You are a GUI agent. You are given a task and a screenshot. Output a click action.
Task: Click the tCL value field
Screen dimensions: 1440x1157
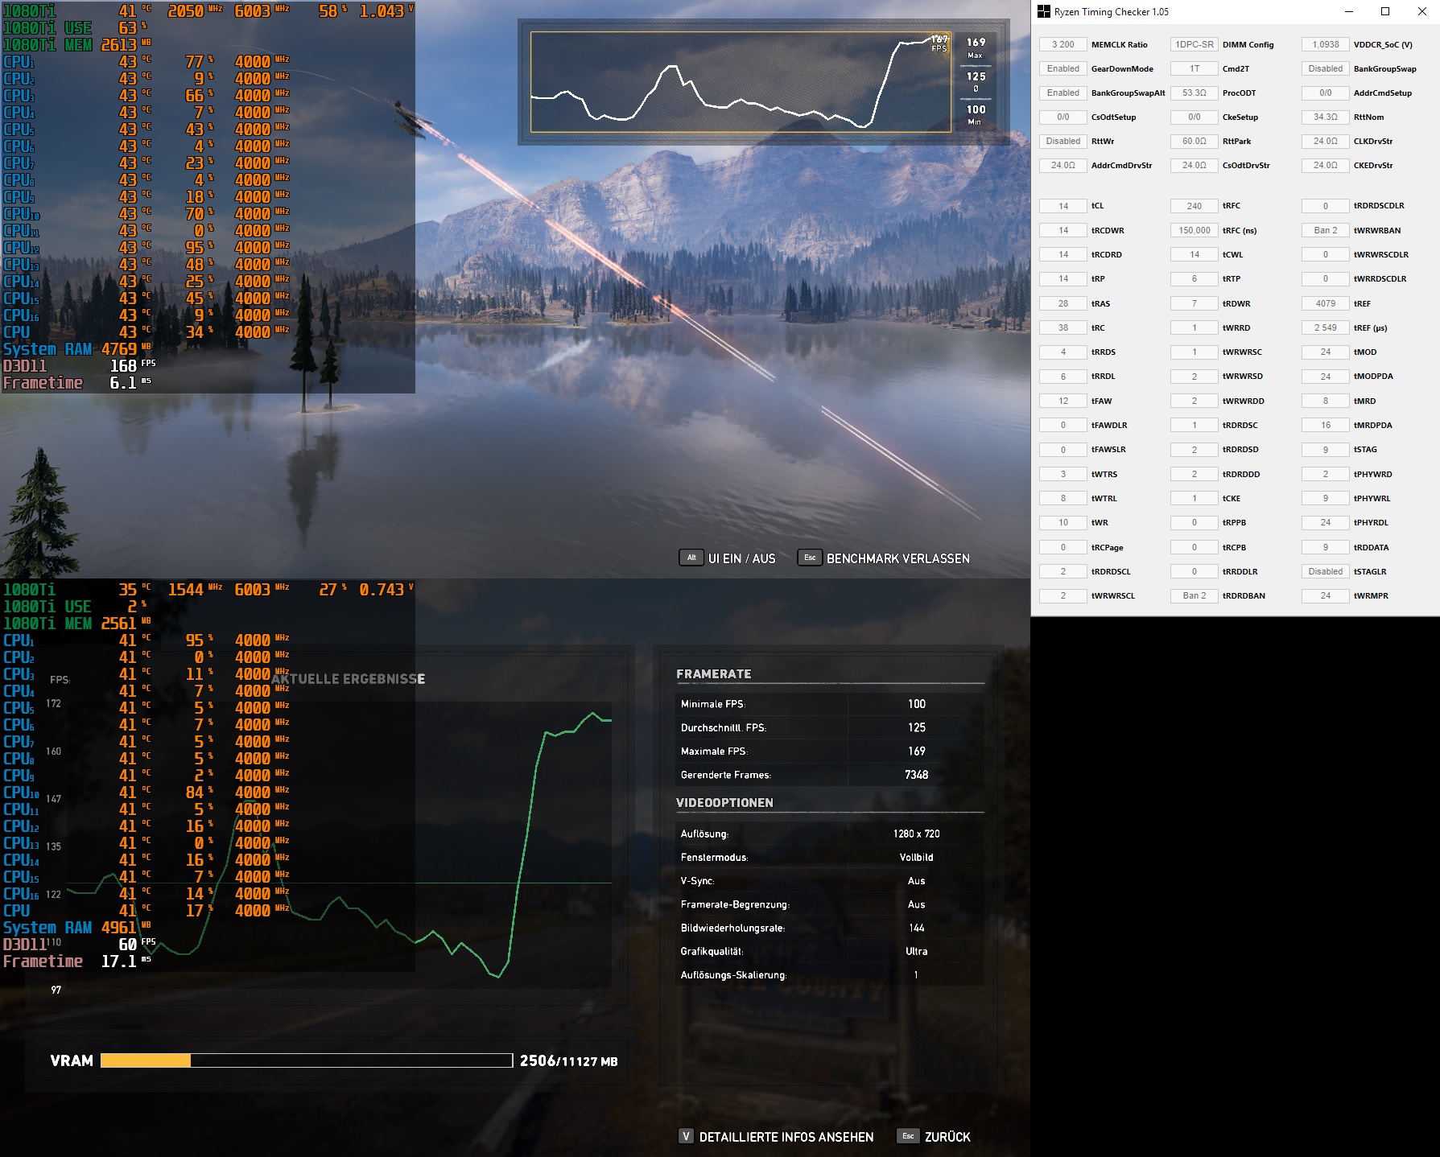point(1063,206)
